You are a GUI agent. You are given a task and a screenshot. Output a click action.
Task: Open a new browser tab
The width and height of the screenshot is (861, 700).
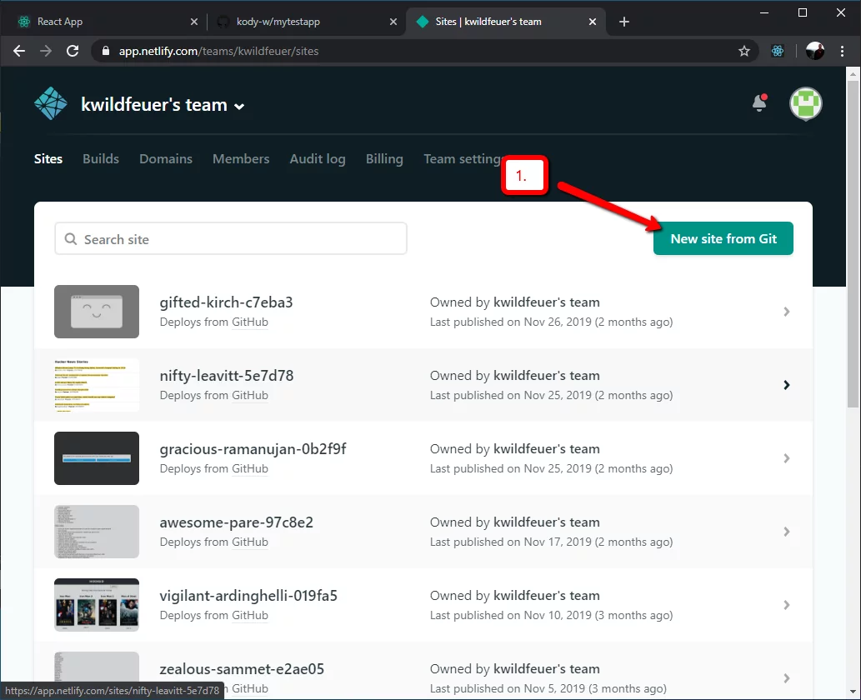coord(623,22)
